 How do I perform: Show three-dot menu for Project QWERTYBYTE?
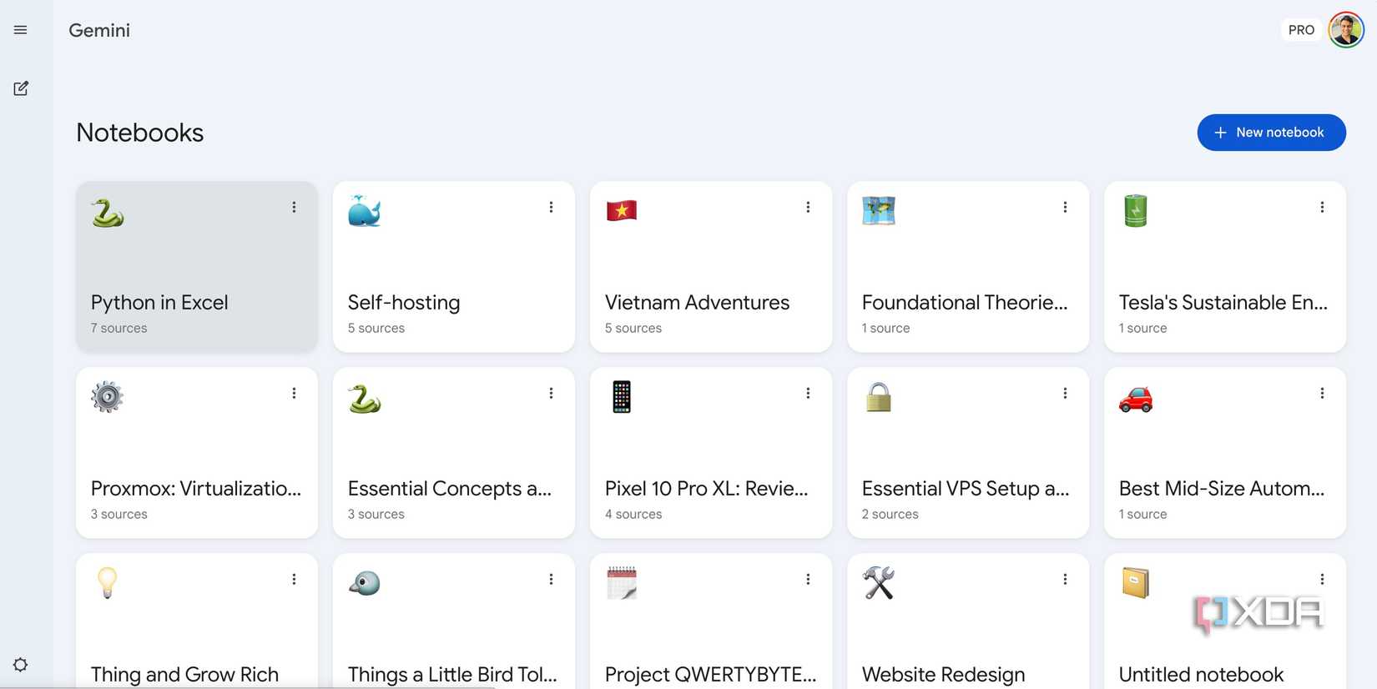click(808, 579)
